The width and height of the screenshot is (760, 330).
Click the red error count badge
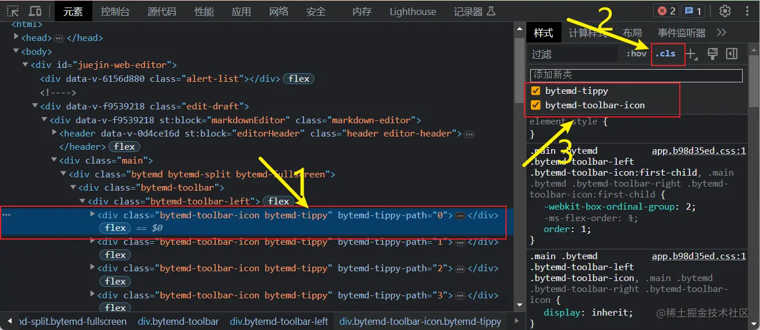[667, 11]
